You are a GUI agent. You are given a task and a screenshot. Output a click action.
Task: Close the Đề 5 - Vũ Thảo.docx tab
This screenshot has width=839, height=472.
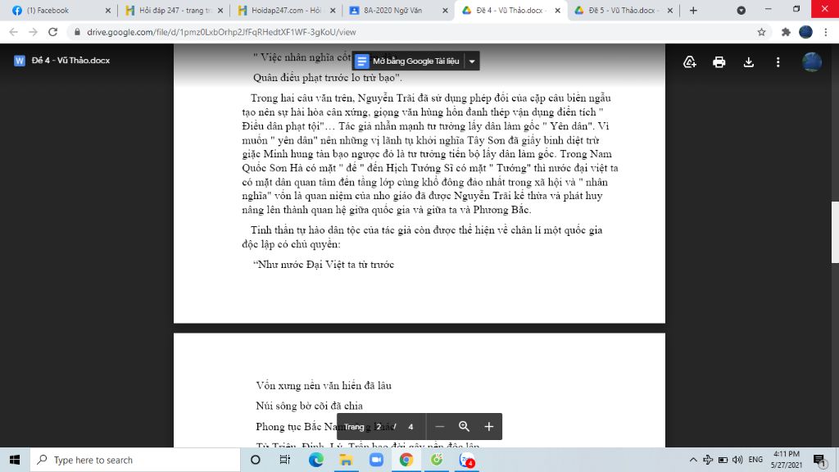point(669,10)
